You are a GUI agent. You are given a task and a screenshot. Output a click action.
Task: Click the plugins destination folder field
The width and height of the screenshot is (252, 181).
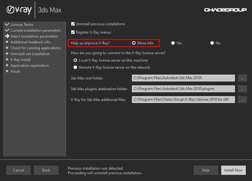[183, 89]
